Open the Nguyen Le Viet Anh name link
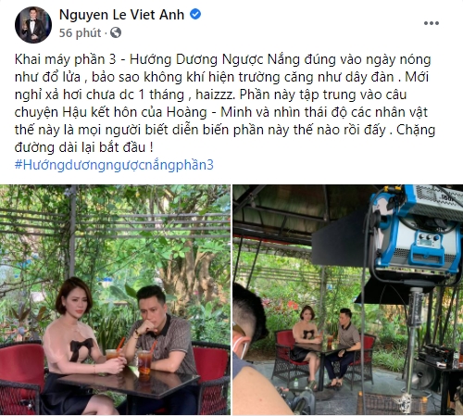The image size is (463, 416). coord(121,15)
